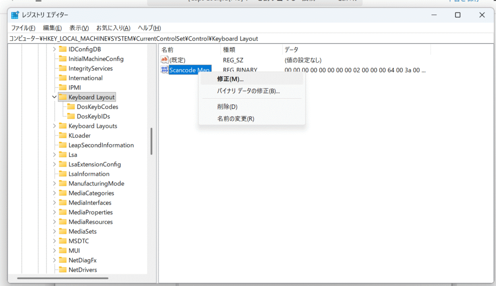Click the 名前 column header
This screenshot has width=496, height=286.
[168, 50]
